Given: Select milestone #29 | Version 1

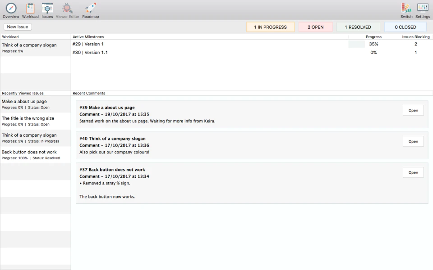Looking at the screenshot, I should pos(88,44).
